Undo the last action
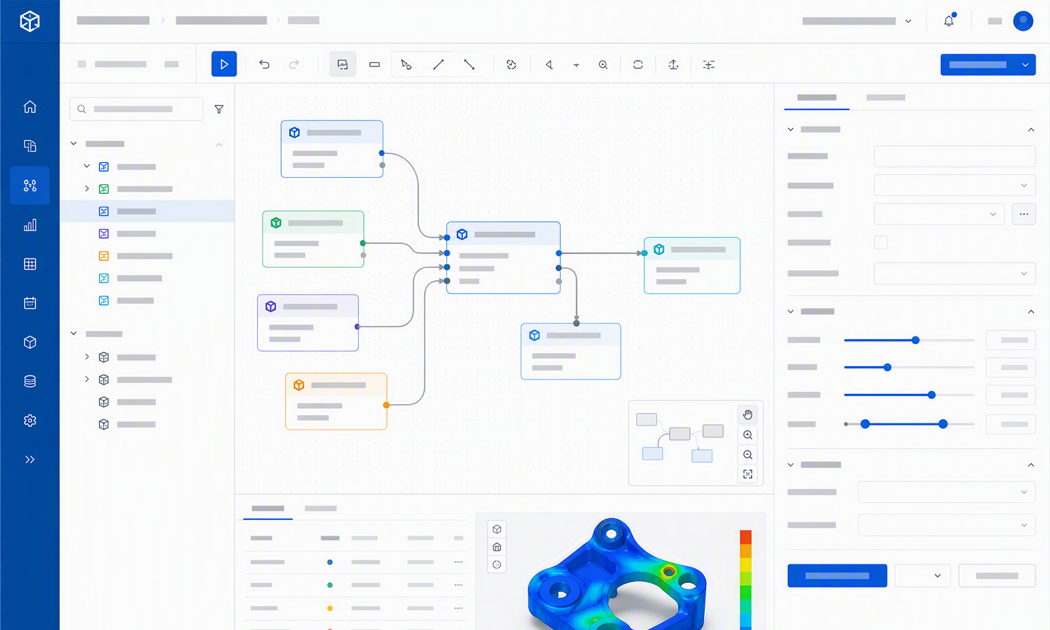The image size is (1050, 630). [x=264, y=64]
